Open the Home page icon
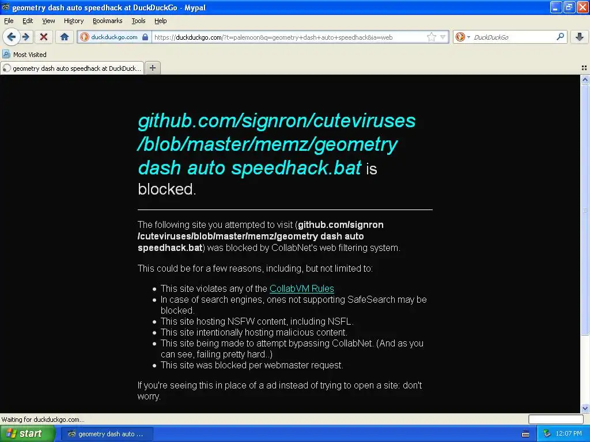This screenshot has height=442, width=590. (x=65, y=37)
